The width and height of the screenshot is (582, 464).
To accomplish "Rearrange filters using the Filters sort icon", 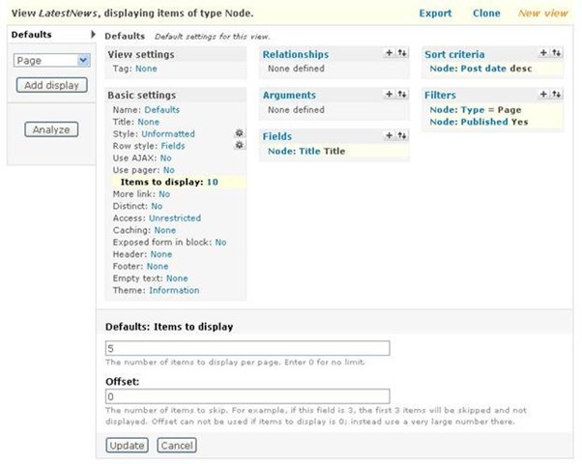I will 557,95.
